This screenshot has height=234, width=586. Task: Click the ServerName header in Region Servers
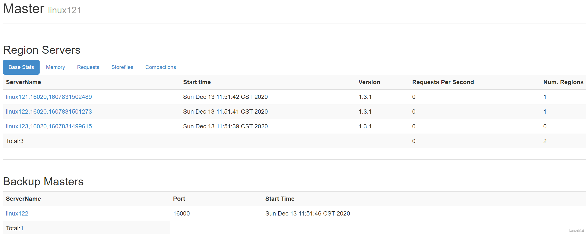click(23, 82)
